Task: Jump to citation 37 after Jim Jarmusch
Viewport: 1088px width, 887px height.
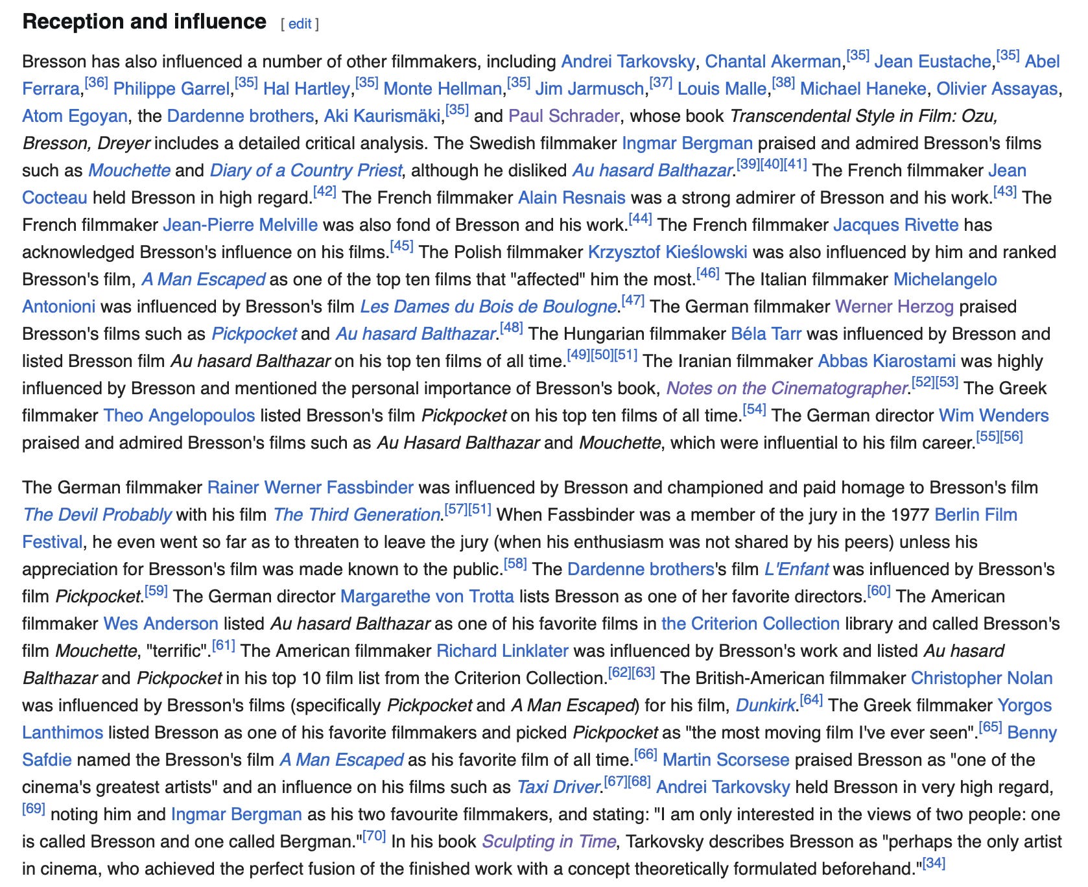Action: 661,82
